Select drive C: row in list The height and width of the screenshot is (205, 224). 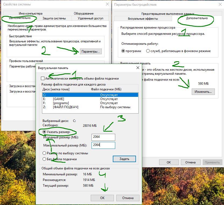(90, 95)
